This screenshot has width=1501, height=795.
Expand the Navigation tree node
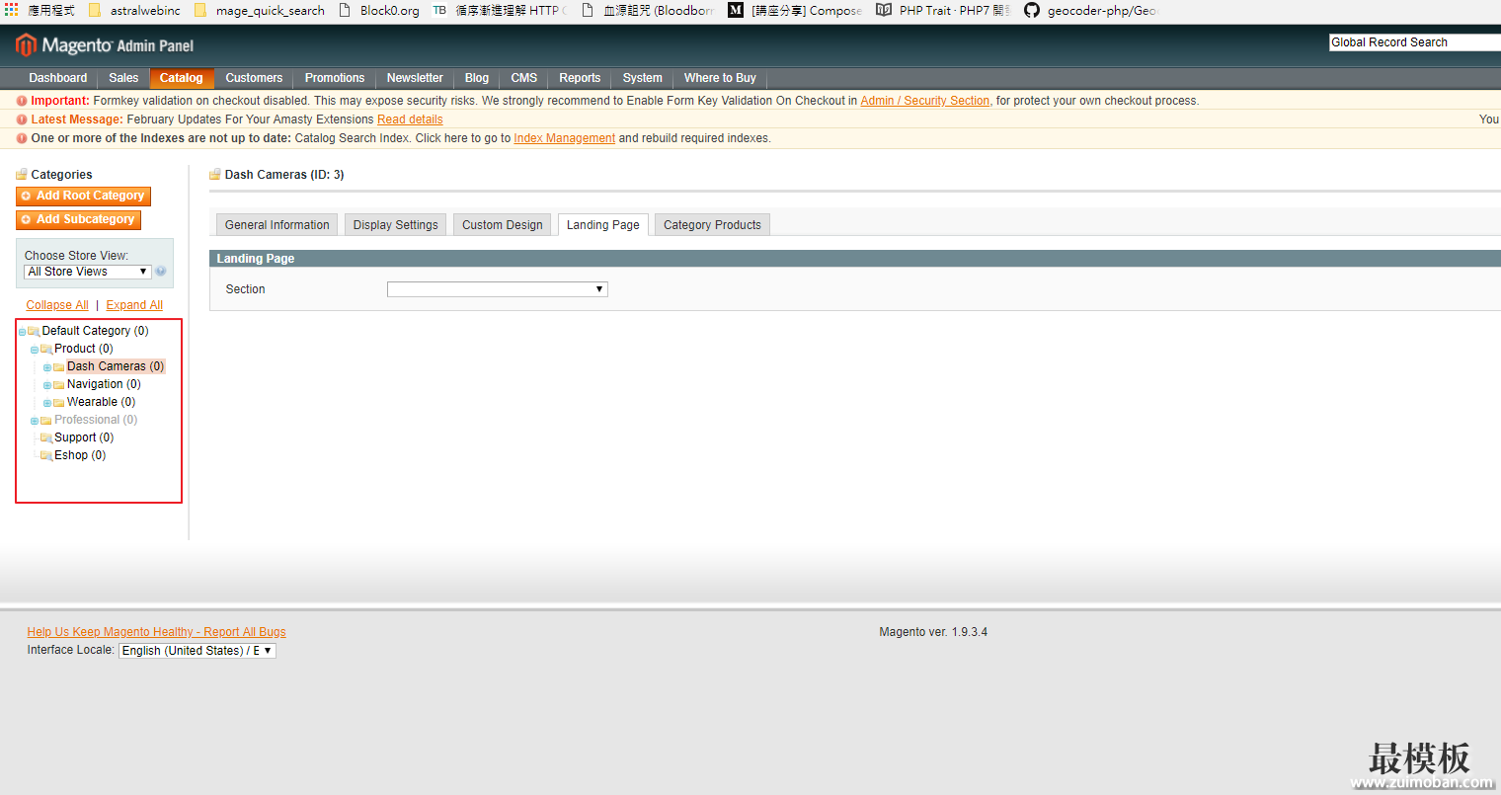click(x=46, y=385)
